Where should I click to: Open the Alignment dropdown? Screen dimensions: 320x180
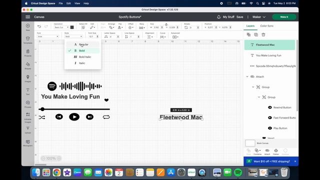pos(150,37)
